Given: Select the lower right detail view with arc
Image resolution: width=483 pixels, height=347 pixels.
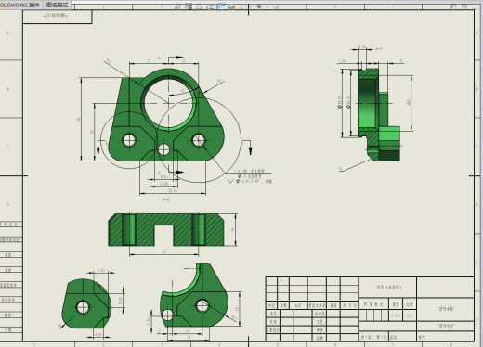Looking at the screenshot, I should point(194,295).
